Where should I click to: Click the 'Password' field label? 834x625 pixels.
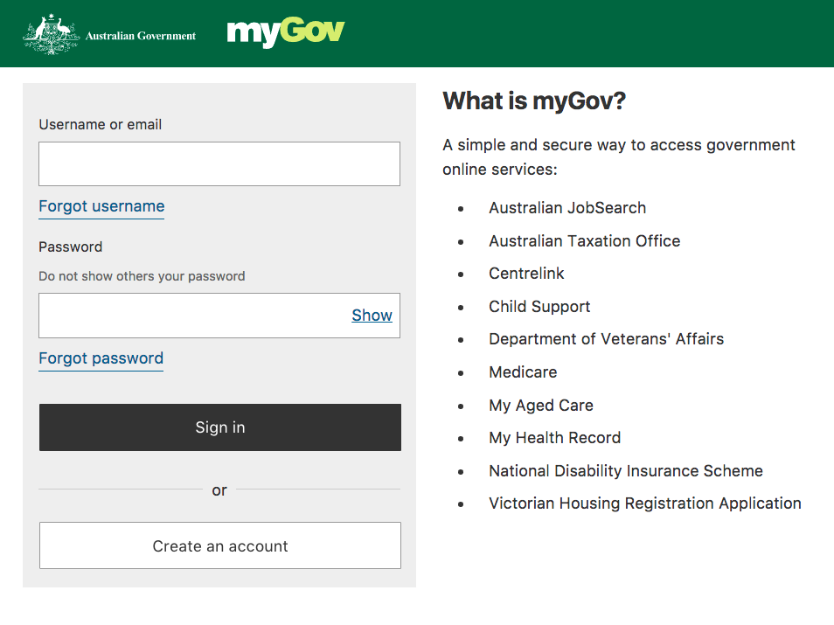(70, 247)
